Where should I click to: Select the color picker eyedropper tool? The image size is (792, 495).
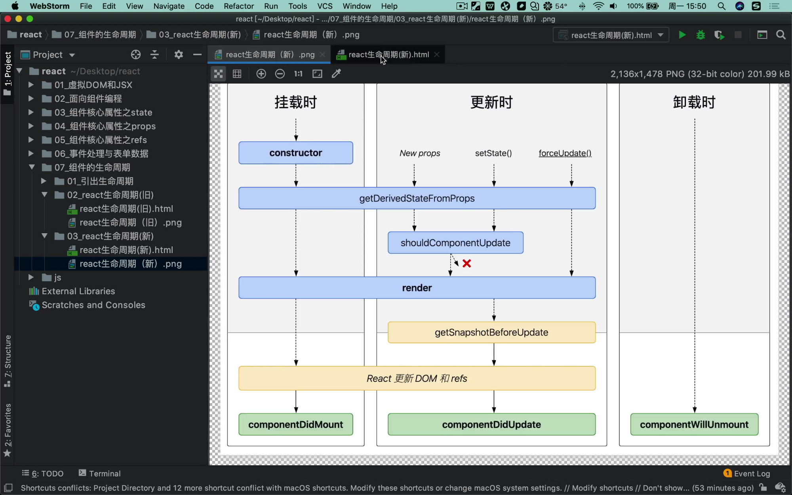(x=336, y=74)
